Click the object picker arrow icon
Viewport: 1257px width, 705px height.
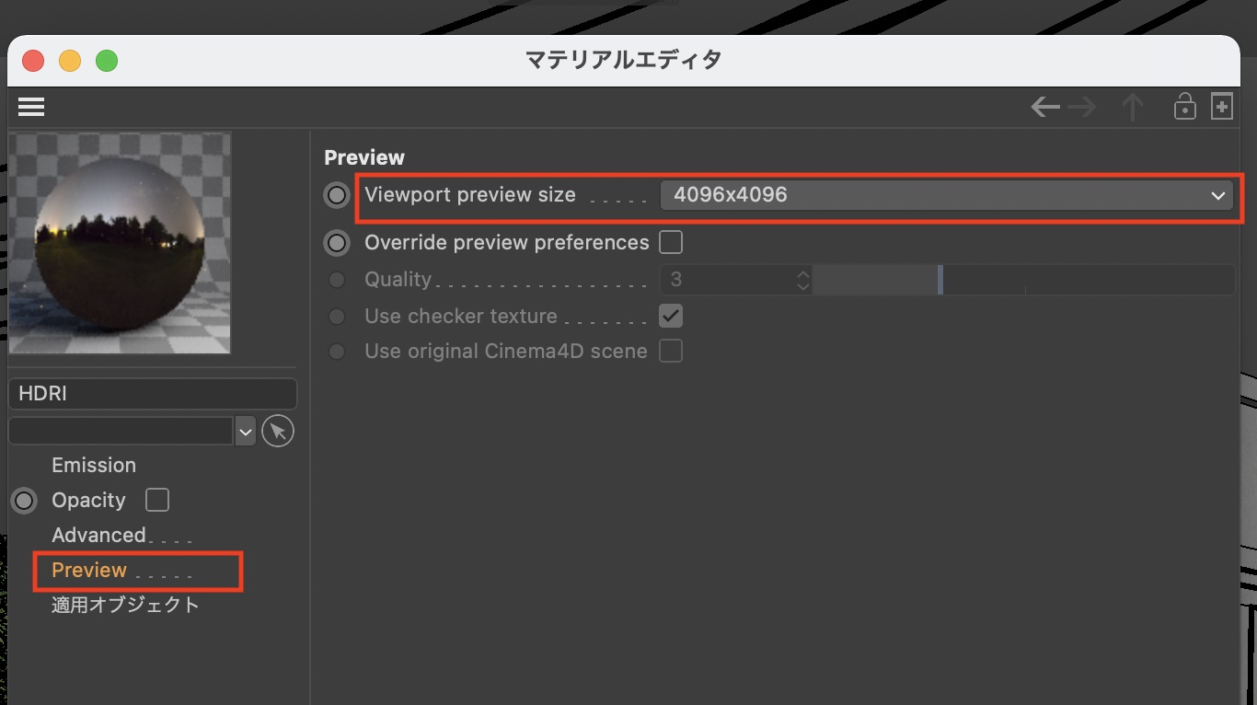tap(278, 431)
